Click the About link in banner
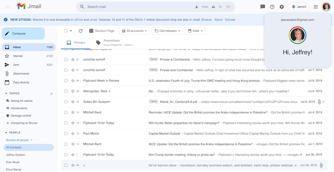 tap(218, 20)
